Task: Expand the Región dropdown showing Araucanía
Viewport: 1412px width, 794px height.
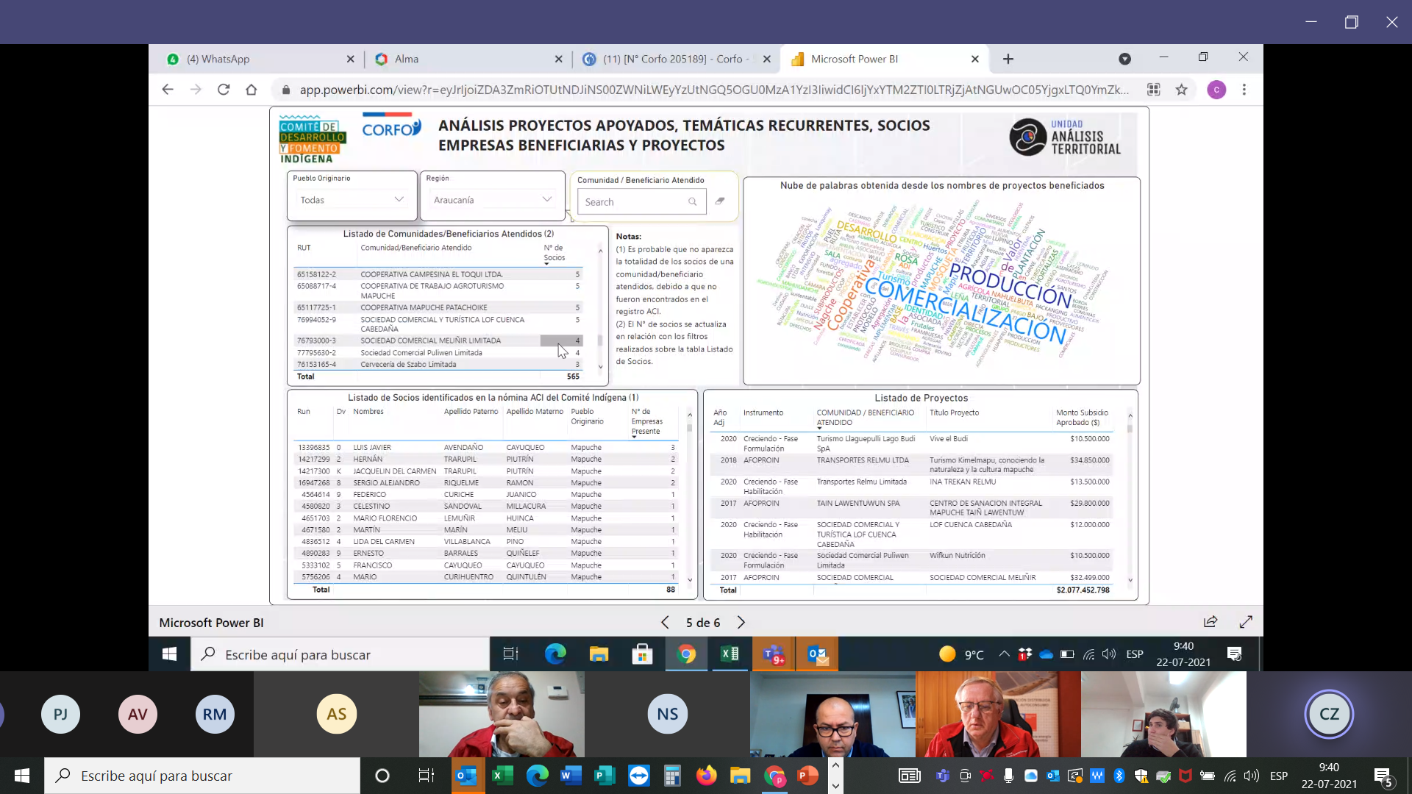Action: tap(546, 199)
